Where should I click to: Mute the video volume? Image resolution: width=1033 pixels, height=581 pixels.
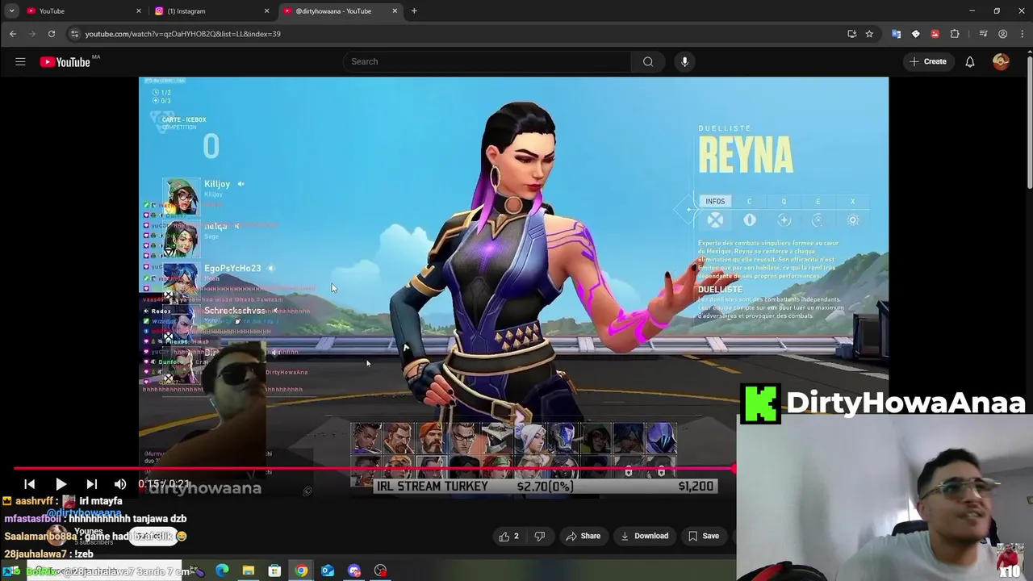120,484
